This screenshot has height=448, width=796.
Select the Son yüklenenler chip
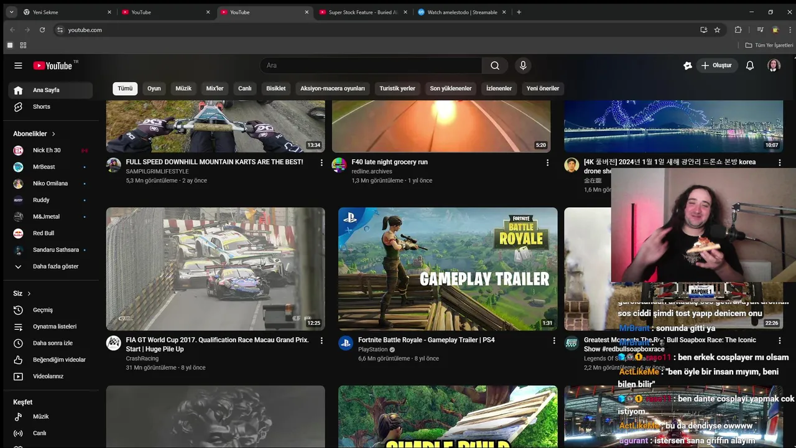tap(451, 88)
